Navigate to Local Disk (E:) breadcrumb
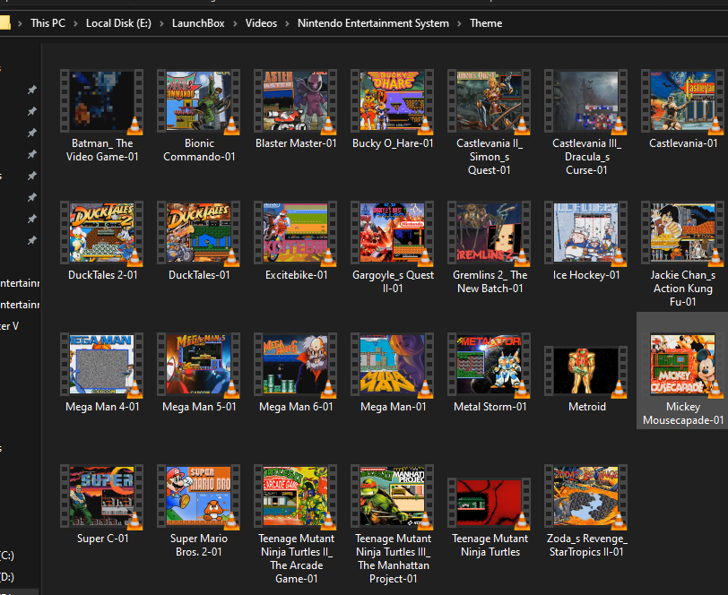Screen dimensions: 728x595 tap(118, 23)
